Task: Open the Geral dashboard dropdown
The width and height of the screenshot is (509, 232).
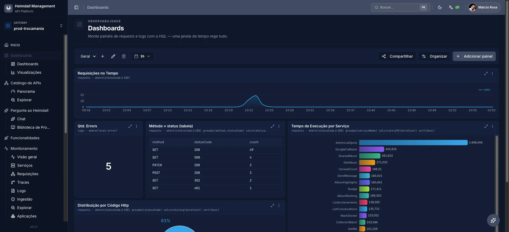Action: click(x=87, y=56)
